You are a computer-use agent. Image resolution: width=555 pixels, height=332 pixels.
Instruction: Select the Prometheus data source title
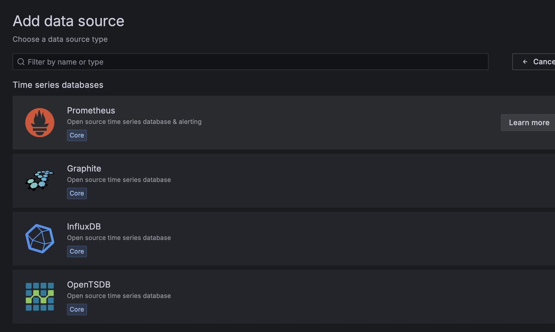(x=91, y=111)
